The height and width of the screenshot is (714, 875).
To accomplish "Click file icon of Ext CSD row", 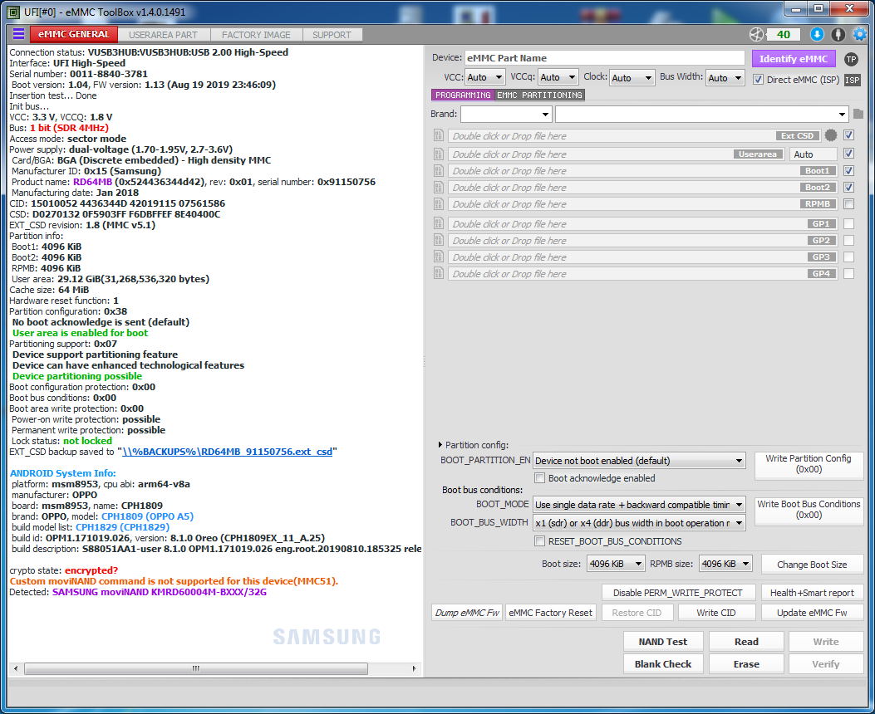I will tap(439, 135).
